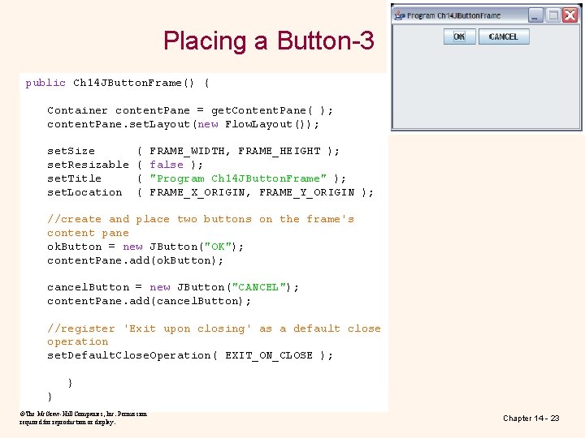585x438 pixels.
Task: Click the setDefaultCloseOperation( EXIT_ON_CLOSE ) line
Action: [x=189, y=355]
